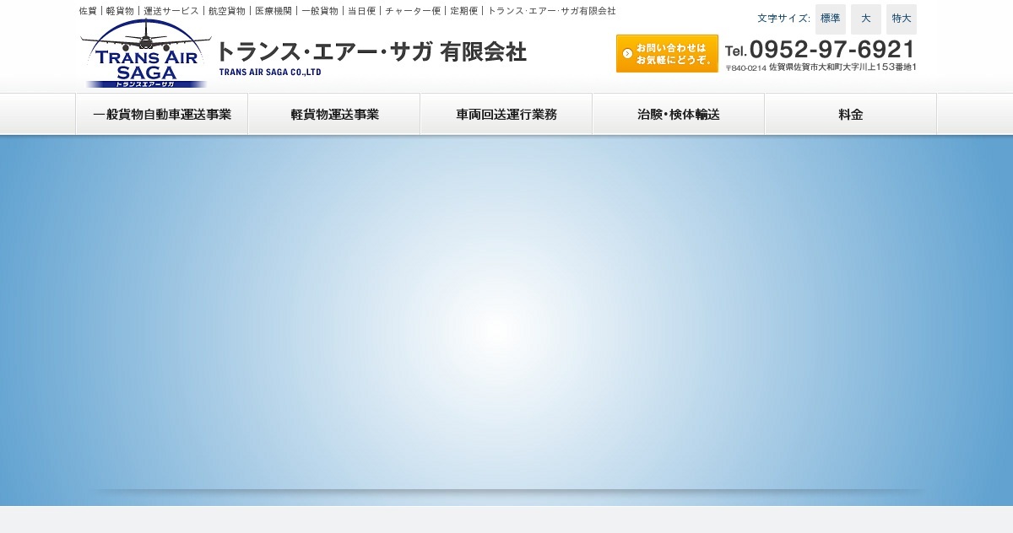Viewport: 1013px width, 533px height.
Task: Select the 車両回送運行業務 menu item
Action: (506, 114)
